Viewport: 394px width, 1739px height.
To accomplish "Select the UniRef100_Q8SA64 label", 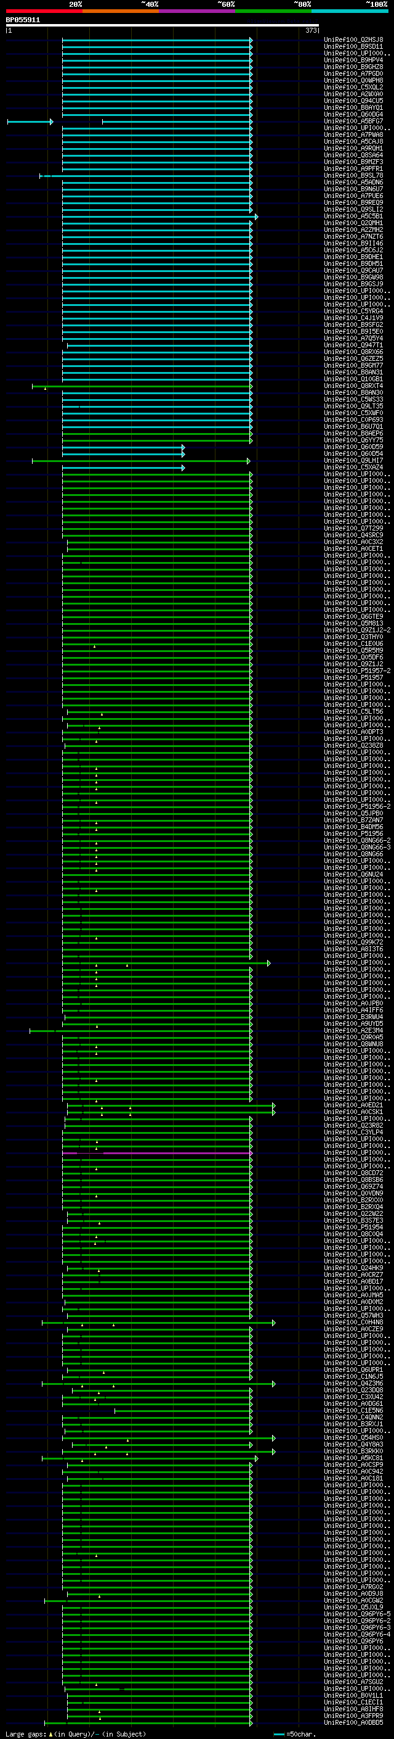I will (353, 155).
